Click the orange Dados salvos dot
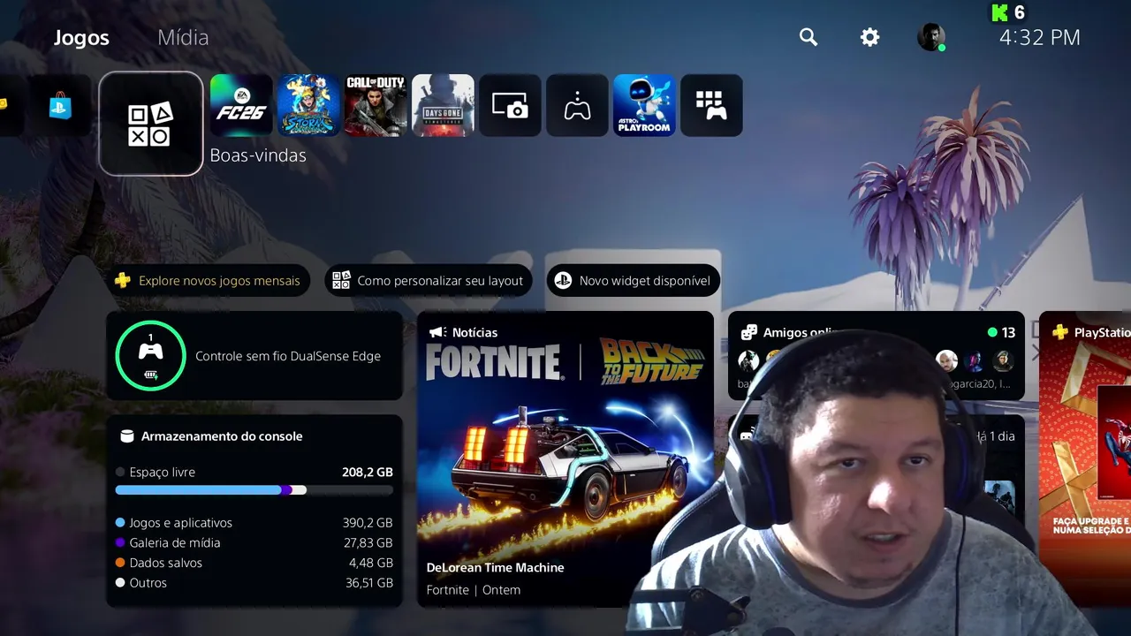The image size is (1131, 636). (x=120, y=563)
